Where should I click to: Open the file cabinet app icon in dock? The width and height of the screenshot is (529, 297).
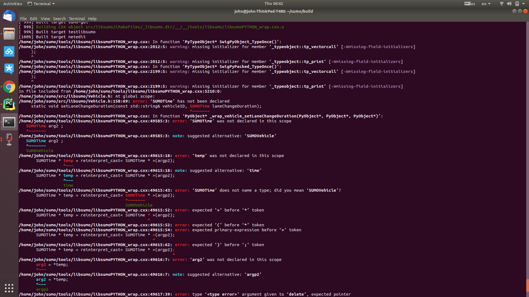tap(9, 34)
